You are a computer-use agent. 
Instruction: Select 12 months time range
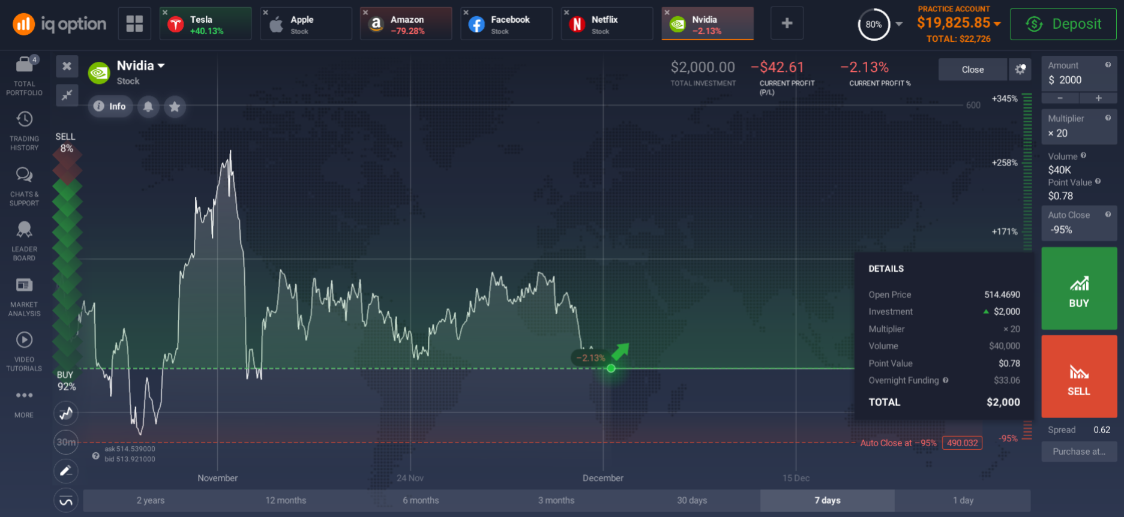(x=286, y=500)
